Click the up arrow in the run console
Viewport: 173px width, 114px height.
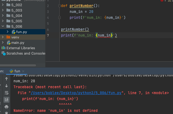point(6,79)
